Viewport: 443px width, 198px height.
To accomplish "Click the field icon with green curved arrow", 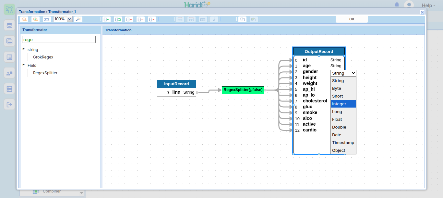I will [x=118, y=19].
